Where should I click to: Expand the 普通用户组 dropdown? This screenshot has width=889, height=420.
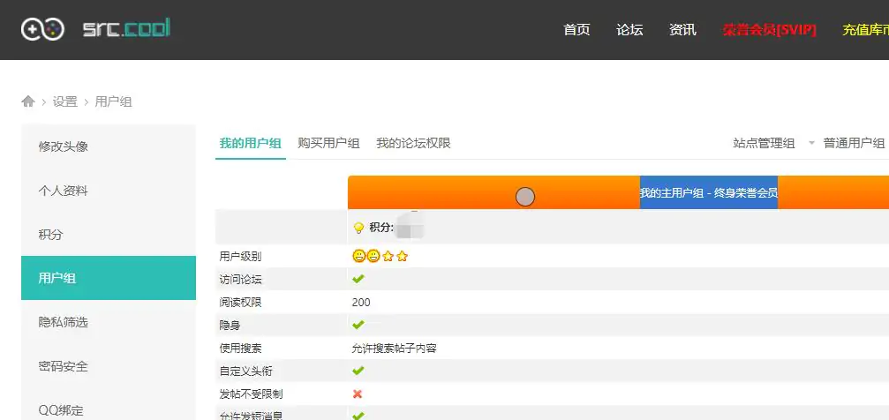(854, 144)
